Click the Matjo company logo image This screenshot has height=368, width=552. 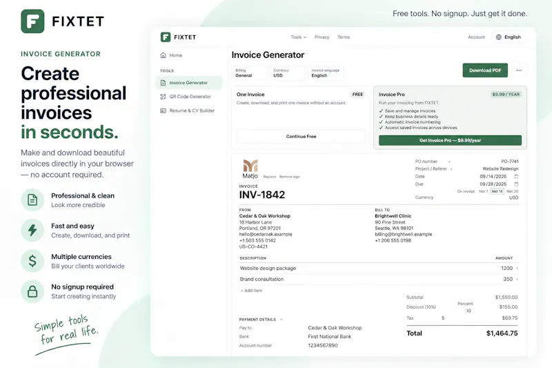[x=250, y=169]
